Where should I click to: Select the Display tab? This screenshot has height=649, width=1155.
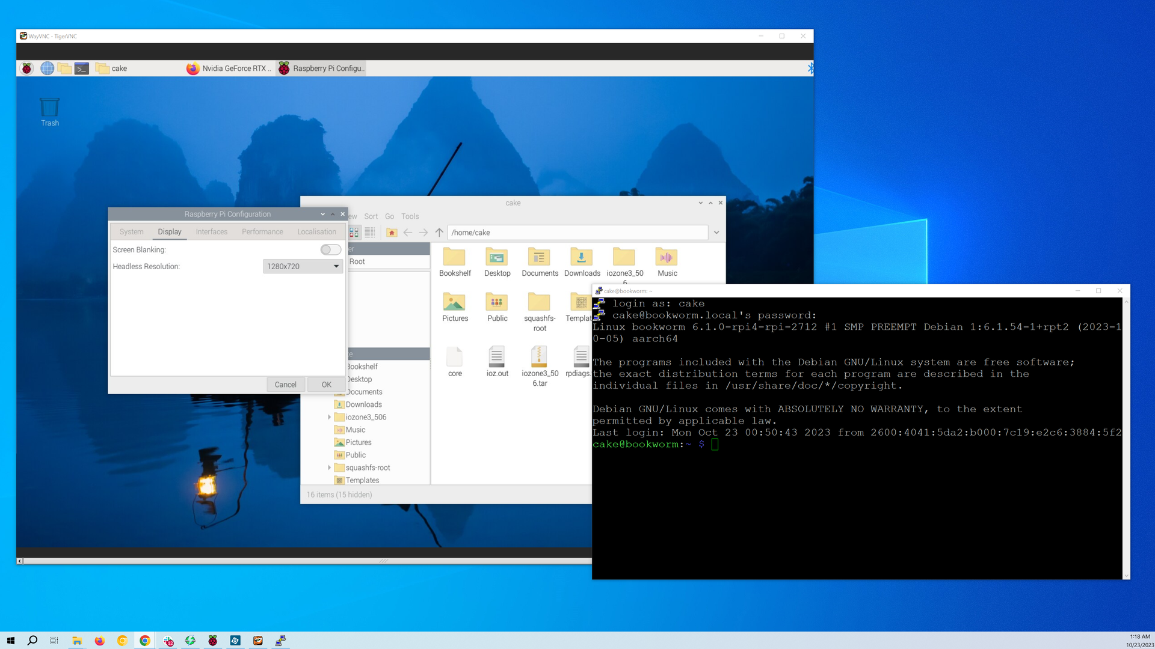pos(170,232)
